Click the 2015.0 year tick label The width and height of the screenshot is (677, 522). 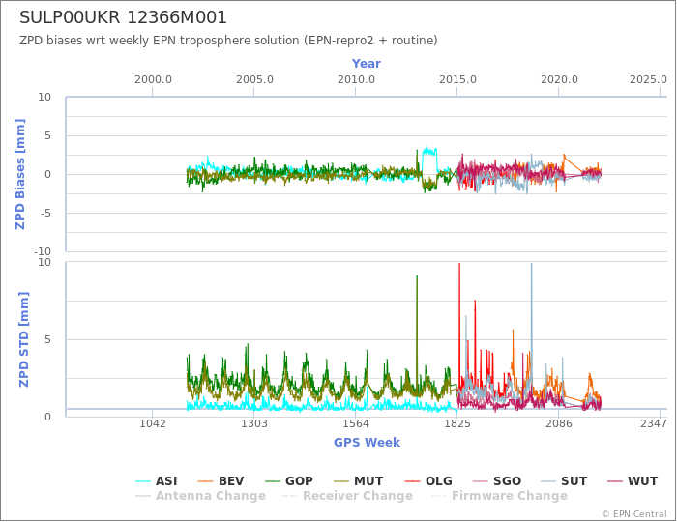457,80
